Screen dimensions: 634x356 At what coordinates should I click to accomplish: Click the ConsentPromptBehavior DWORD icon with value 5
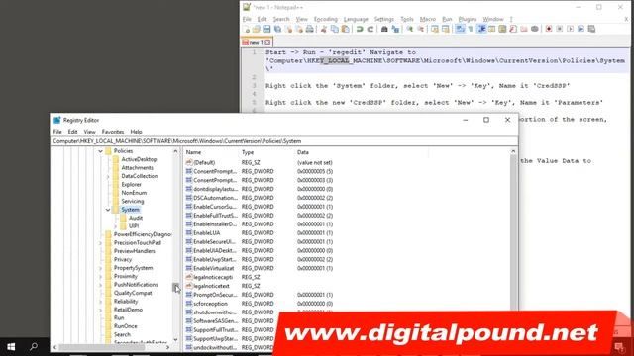click(189, 171)
